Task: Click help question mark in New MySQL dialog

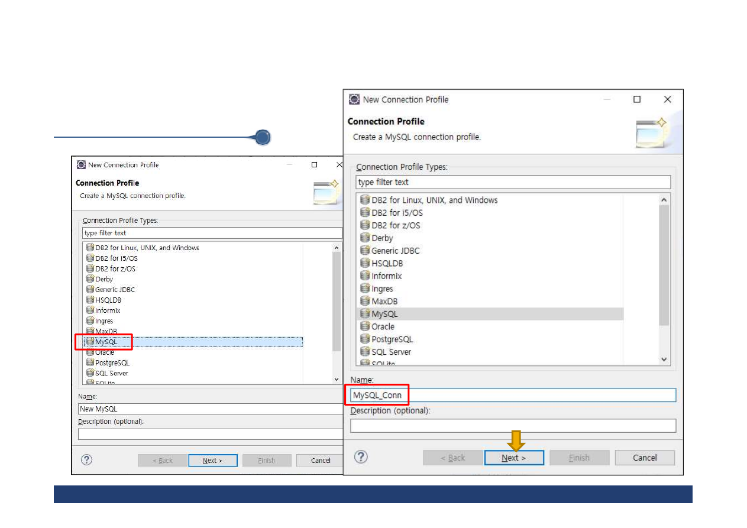Action: tap(86, 460)
